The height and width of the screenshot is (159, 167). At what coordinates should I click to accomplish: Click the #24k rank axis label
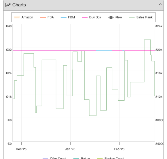pos(159,26)
